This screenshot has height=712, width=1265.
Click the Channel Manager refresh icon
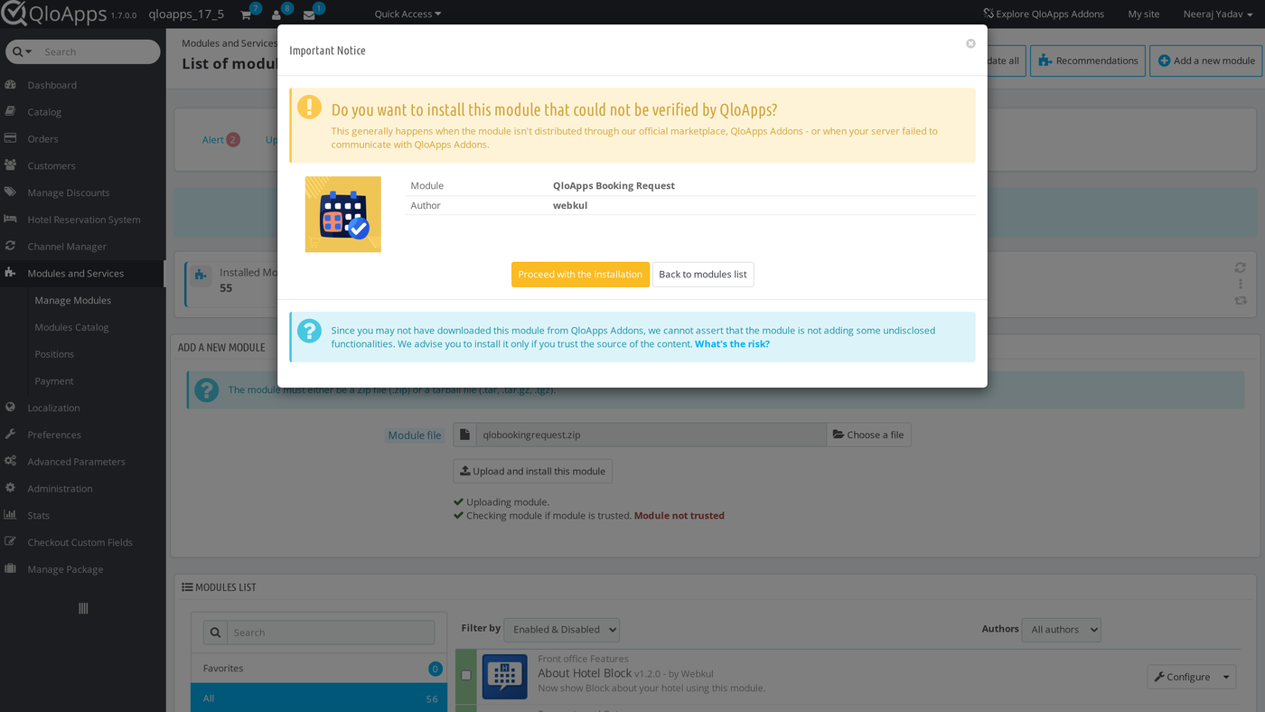[11, 246]
